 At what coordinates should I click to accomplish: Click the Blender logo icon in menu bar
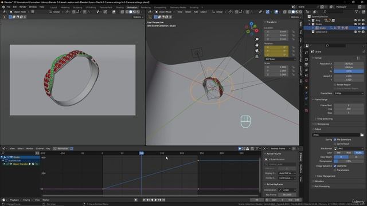[x=3, y=7]
